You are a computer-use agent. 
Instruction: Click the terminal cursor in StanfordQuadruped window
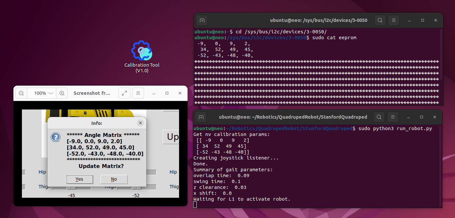click(195, 205)
